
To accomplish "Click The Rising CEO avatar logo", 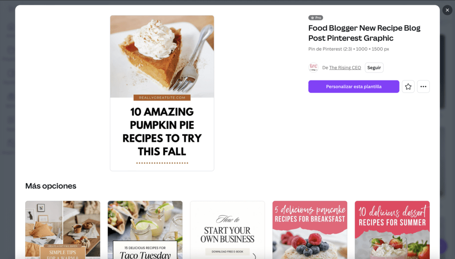I will [313, 67].
